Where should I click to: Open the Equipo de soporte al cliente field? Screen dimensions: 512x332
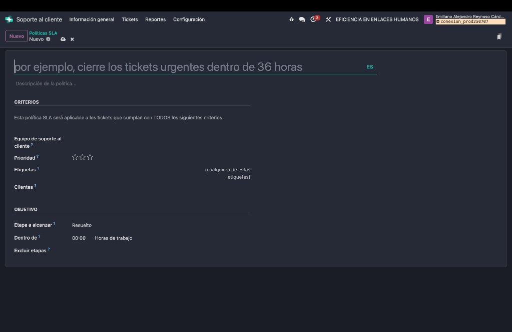(x=160, y=140)
